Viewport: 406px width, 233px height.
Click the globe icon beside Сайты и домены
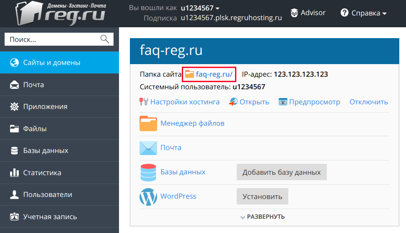14,62
